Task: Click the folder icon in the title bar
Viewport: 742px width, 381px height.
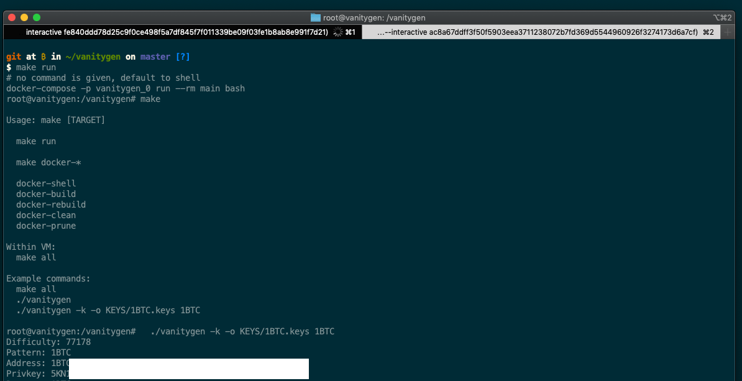Action: [316, 17]
